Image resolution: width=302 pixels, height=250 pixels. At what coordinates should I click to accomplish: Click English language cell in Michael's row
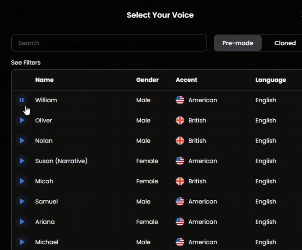click(x=266, y=242)
